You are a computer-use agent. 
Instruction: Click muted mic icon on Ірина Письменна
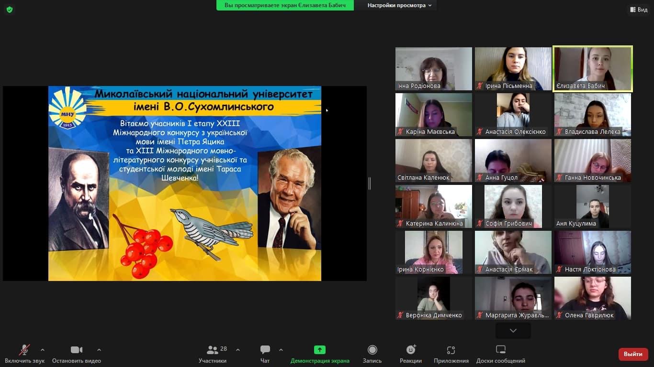(x=480, y=86)
